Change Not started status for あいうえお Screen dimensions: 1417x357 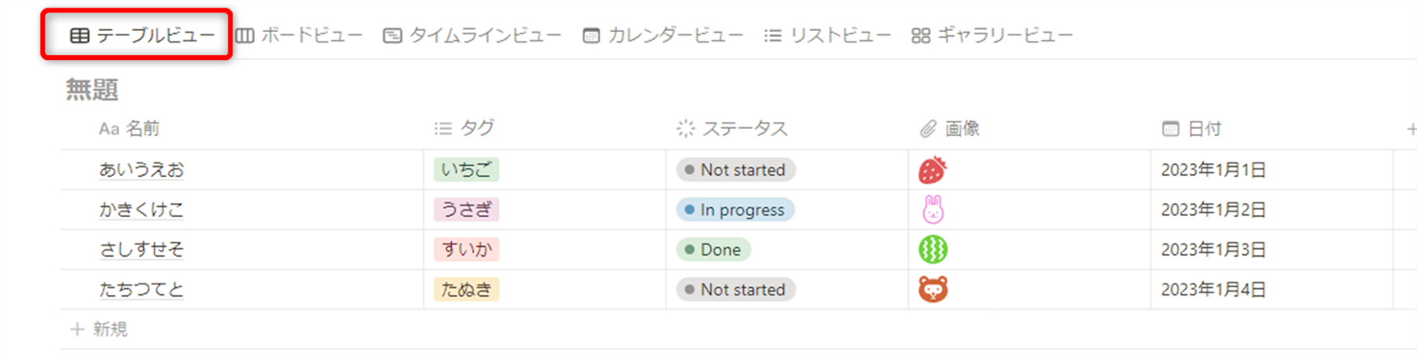click(735, 170)
